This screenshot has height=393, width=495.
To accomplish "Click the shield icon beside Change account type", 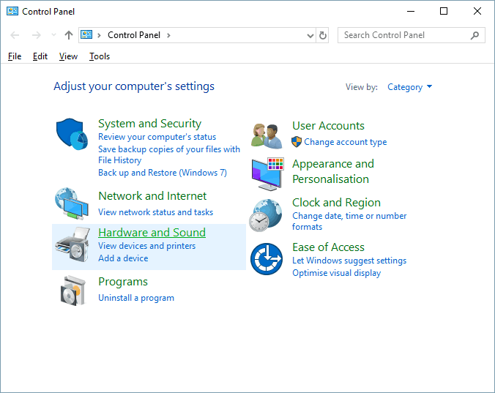I will tap(297, 142).
